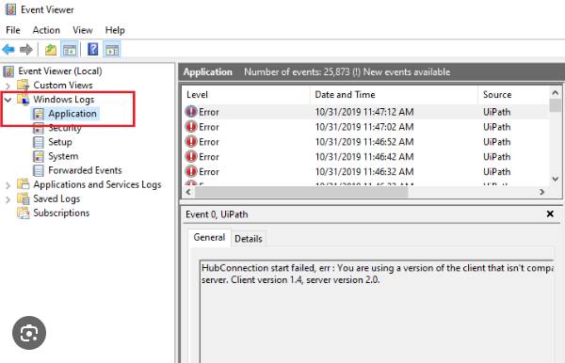The height and width of the screenshot is (363, 565).
Task: Click the screenshot lens icon at bottom-left
Action: click(x=29, y=333)
